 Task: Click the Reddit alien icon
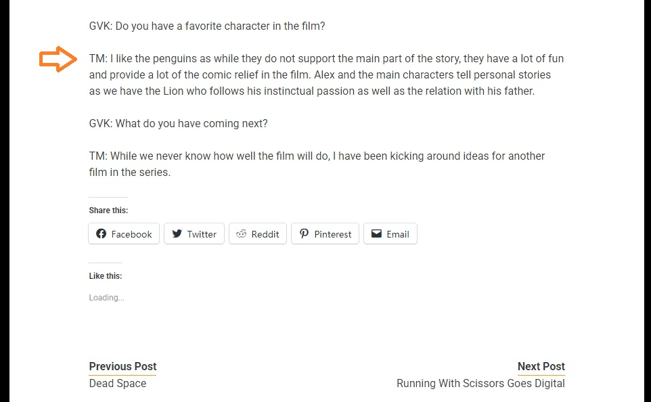241,233
